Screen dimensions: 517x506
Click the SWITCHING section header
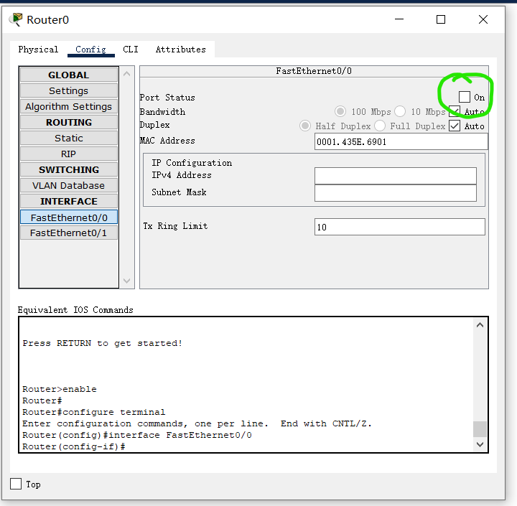point(69,170)
